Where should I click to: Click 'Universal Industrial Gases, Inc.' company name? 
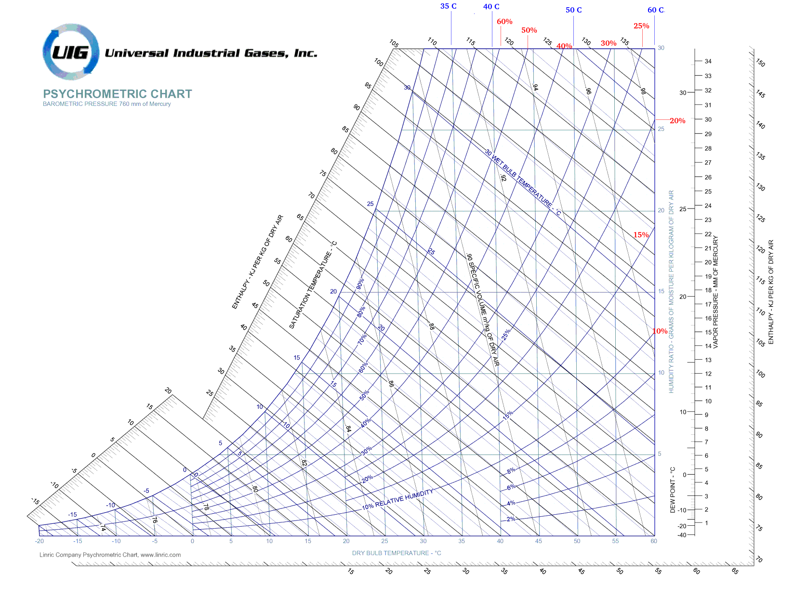click(x=211, y=53)
